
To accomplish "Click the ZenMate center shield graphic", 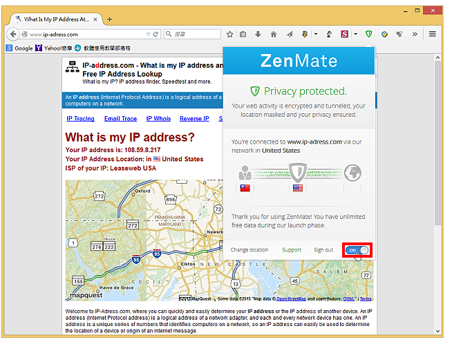I will click(x=298, y=172).
